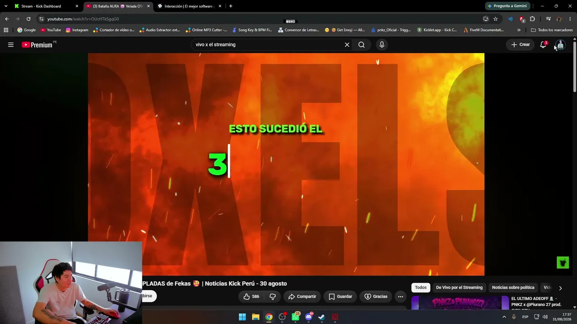Show hidden system tray icons
Screen dimensions: 577x324
click(504, 317)
